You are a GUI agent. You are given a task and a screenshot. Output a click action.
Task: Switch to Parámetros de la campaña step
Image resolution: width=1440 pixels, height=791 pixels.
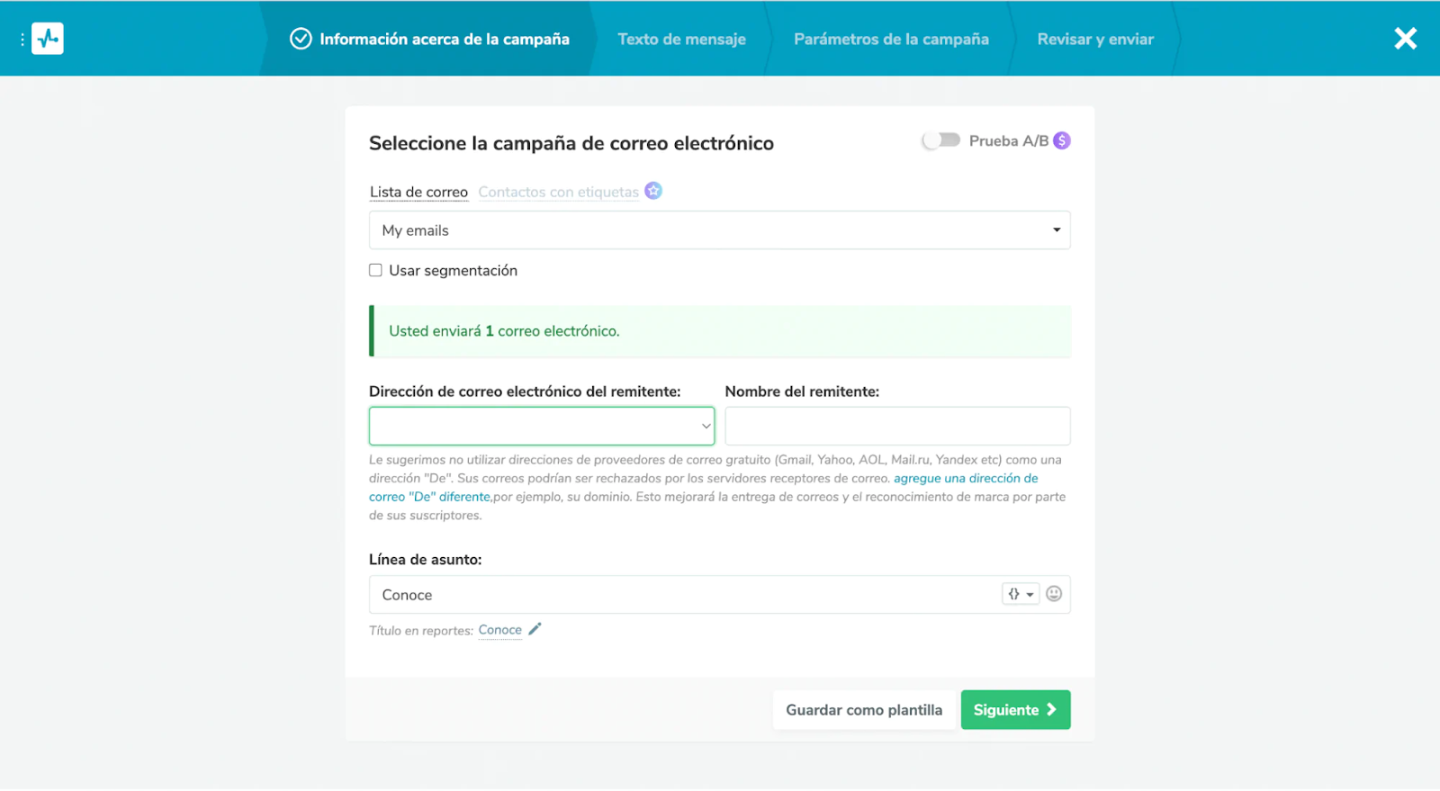click(891, 39)
